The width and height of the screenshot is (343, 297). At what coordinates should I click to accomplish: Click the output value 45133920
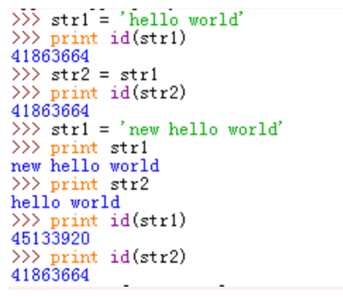tap(50, 238)
